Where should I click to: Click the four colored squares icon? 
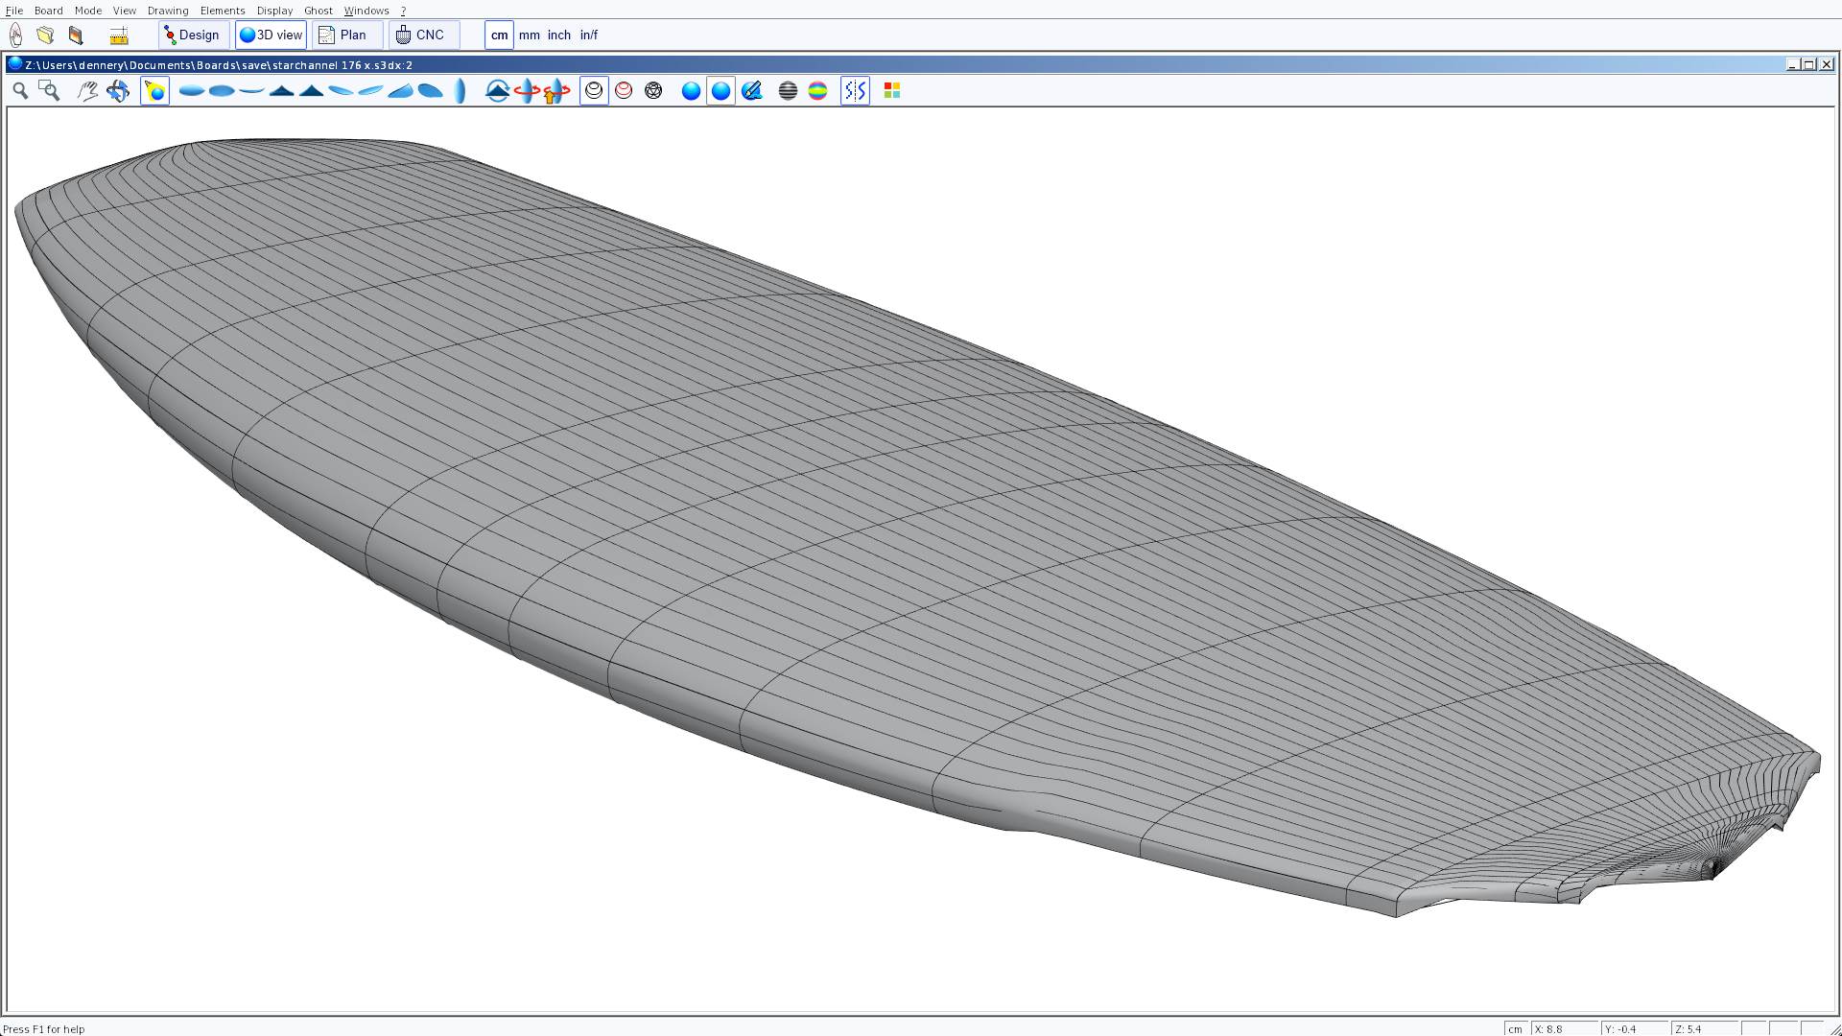click(891, 90)
